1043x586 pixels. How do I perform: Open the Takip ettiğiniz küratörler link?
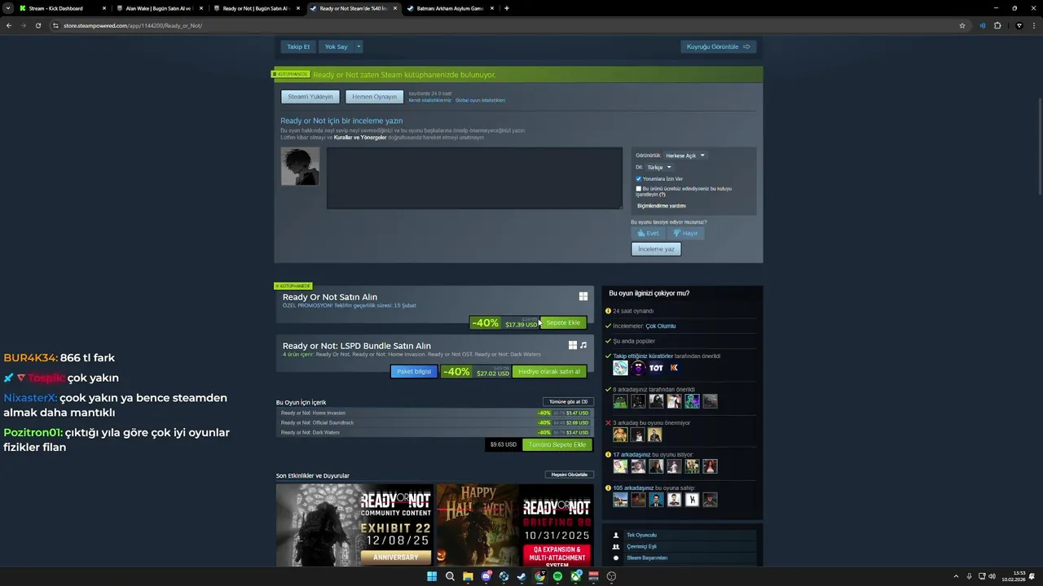point(643,356)
